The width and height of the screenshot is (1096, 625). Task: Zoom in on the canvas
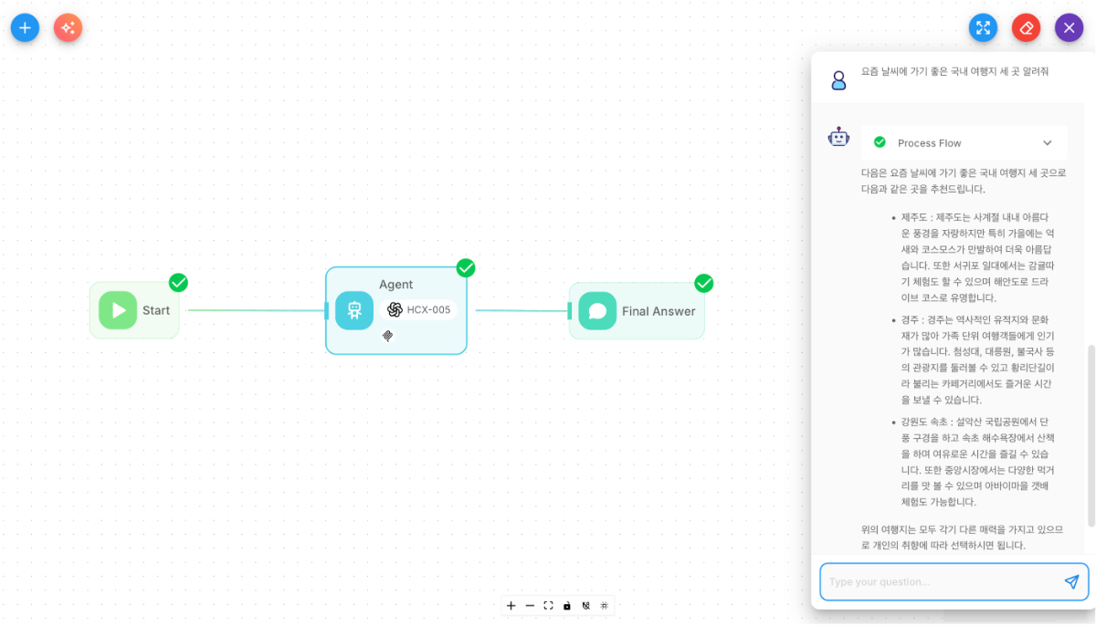point(511,605)
